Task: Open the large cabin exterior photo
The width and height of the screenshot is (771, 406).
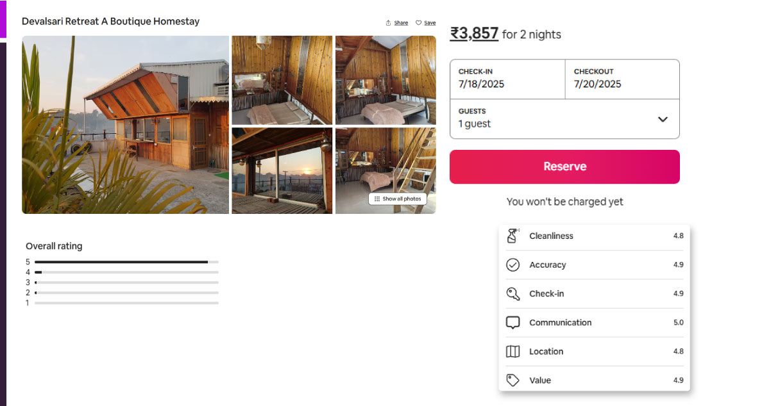Action: tap(125, 124)
